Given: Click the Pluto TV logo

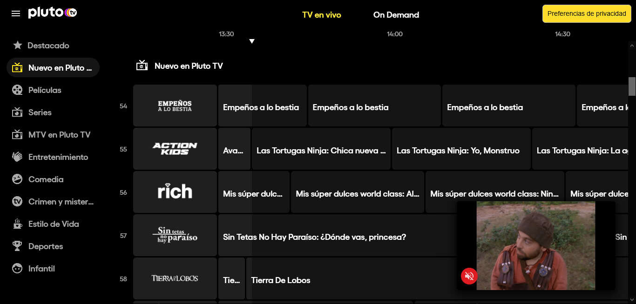Looking at the screenshot, I should coord(52,13).
